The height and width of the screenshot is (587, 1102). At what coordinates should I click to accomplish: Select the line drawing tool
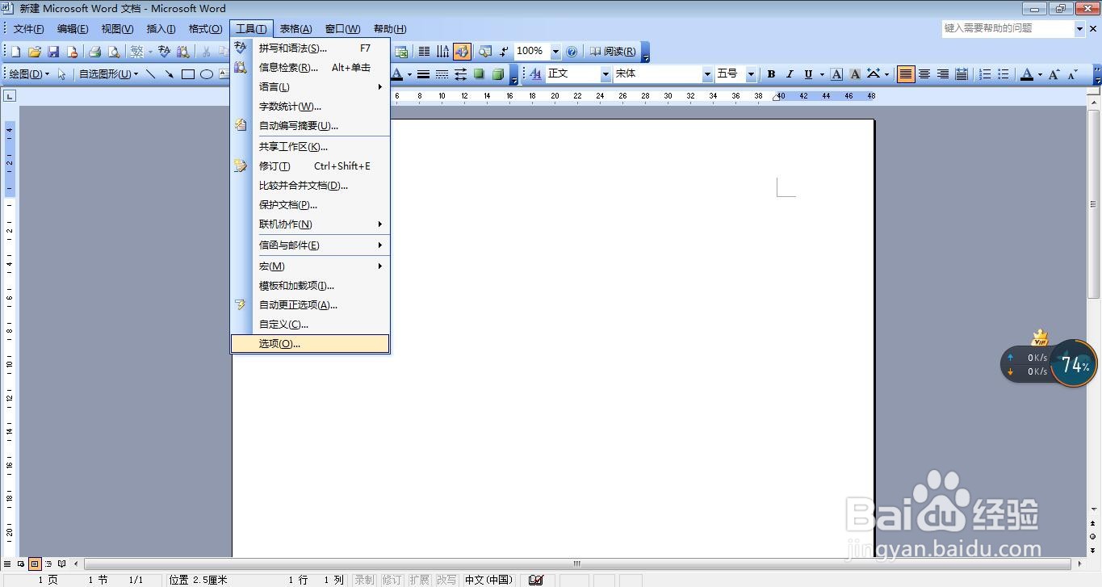coord(151,74)
